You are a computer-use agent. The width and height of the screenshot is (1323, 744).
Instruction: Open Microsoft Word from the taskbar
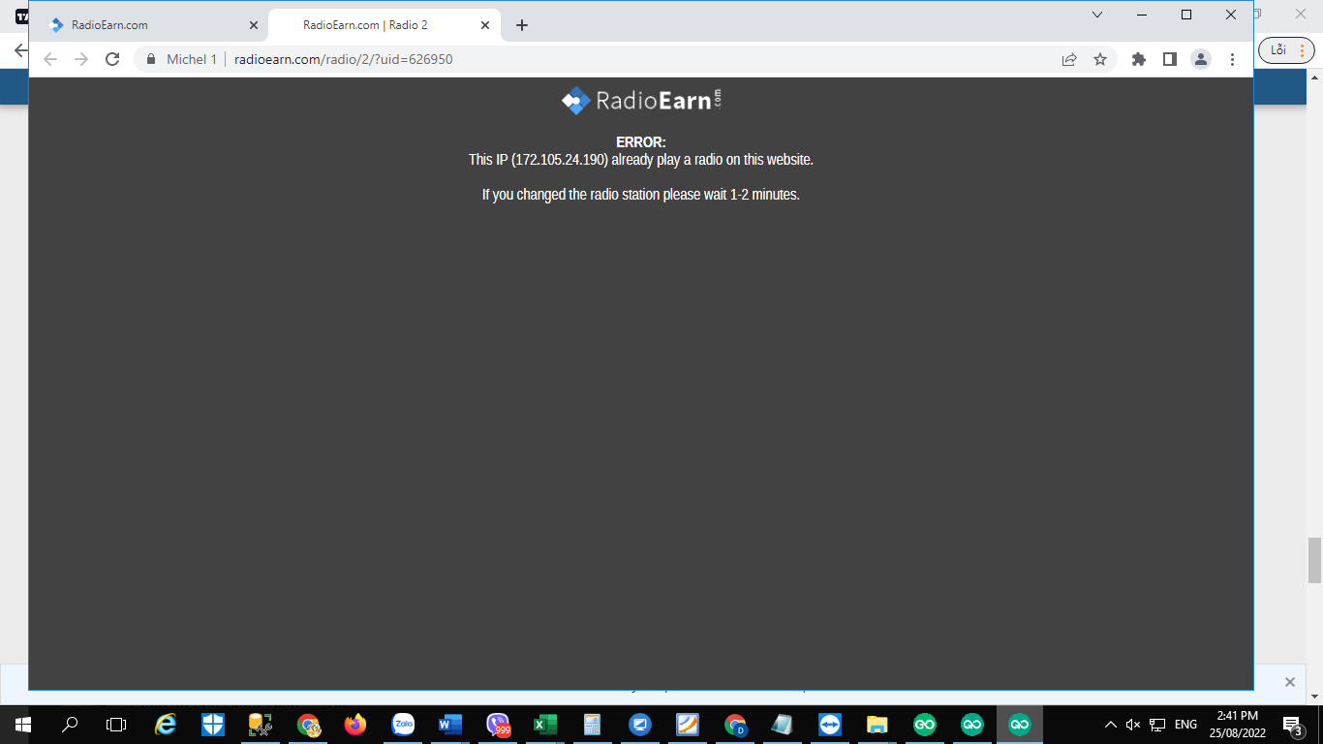[450, 725]
